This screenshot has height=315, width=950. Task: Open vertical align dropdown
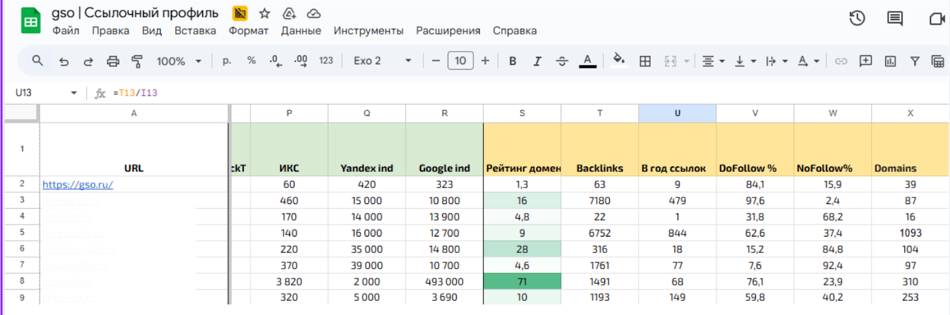tap(745, 61)
